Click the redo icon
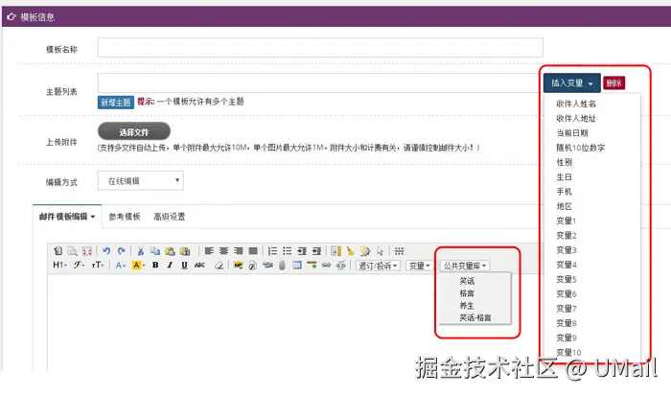 (x=122, y=251)
